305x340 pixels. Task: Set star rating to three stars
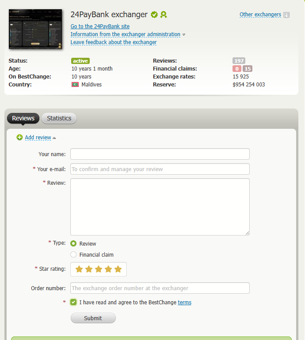[99, 269]
